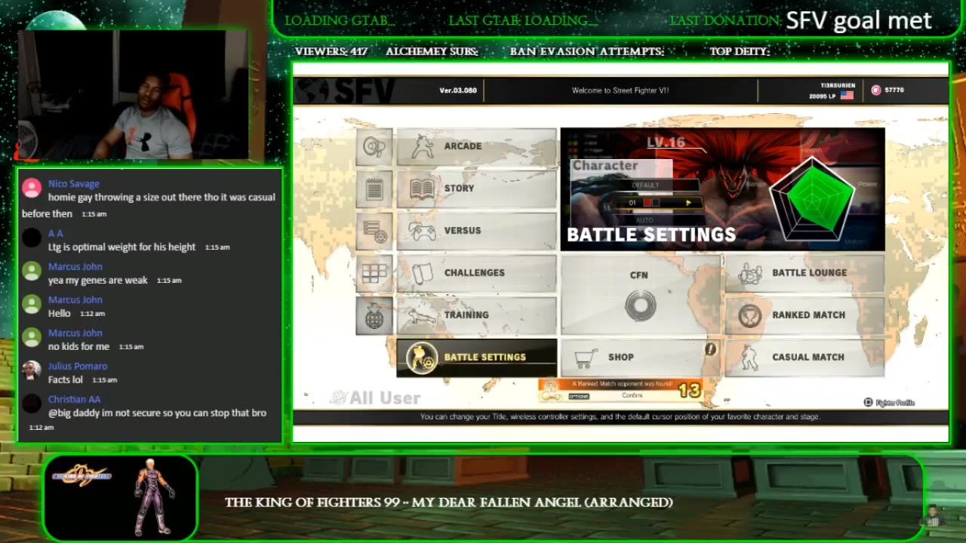Viewport: 966px width, 543px height.
Task: Open the CFN panel
Action: (640, 294)
